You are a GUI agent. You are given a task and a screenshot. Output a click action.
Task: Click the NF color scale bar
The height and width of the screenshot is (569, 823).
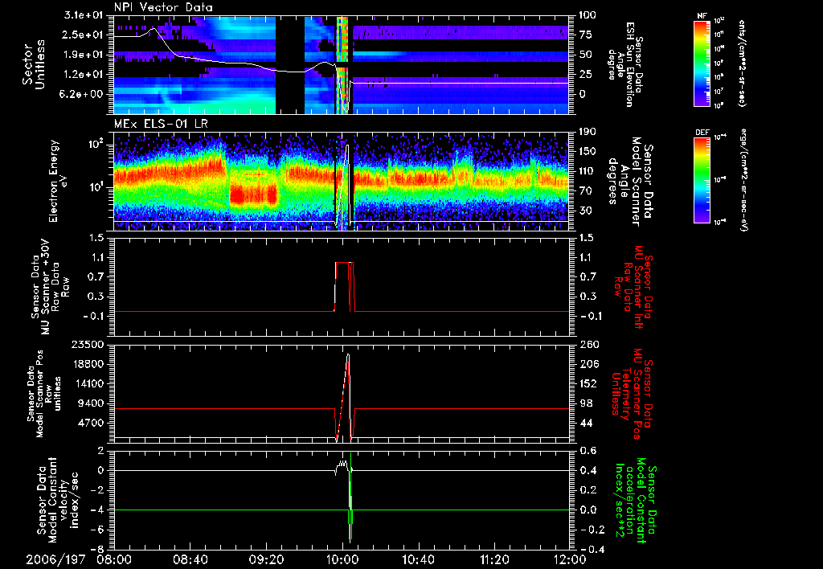[702, 63]
